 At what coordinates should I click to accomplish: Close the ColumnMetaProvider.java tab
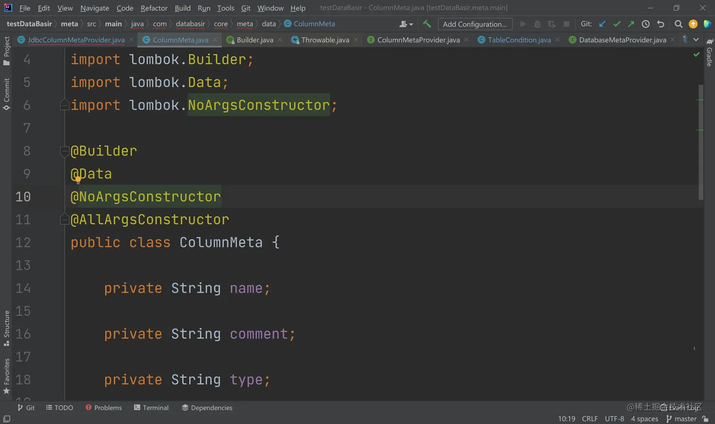pyautogui.click(x=466, y=40)
